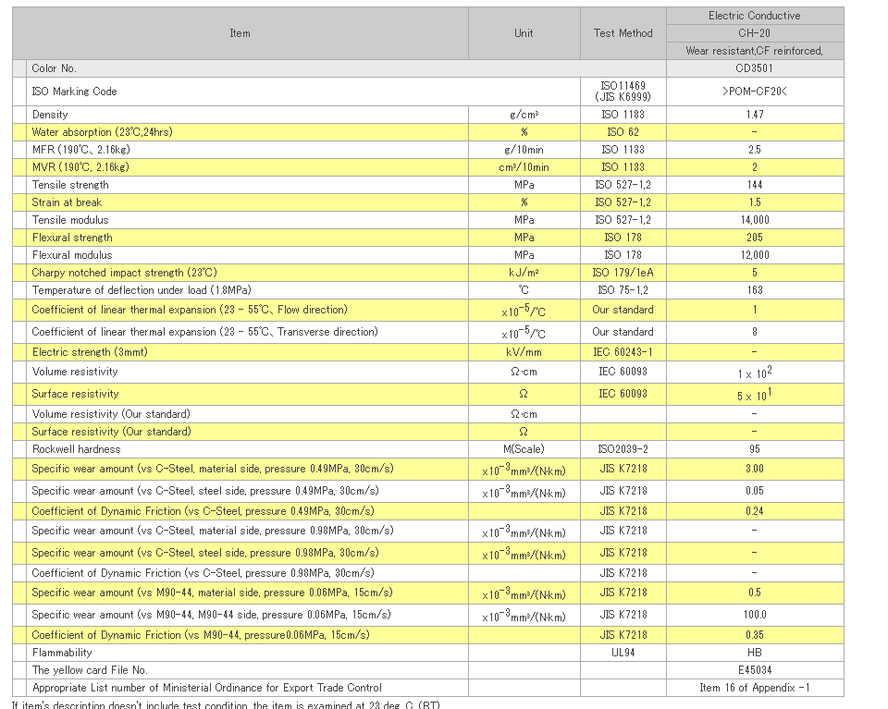Click the yellow card file number E45034

754,670
